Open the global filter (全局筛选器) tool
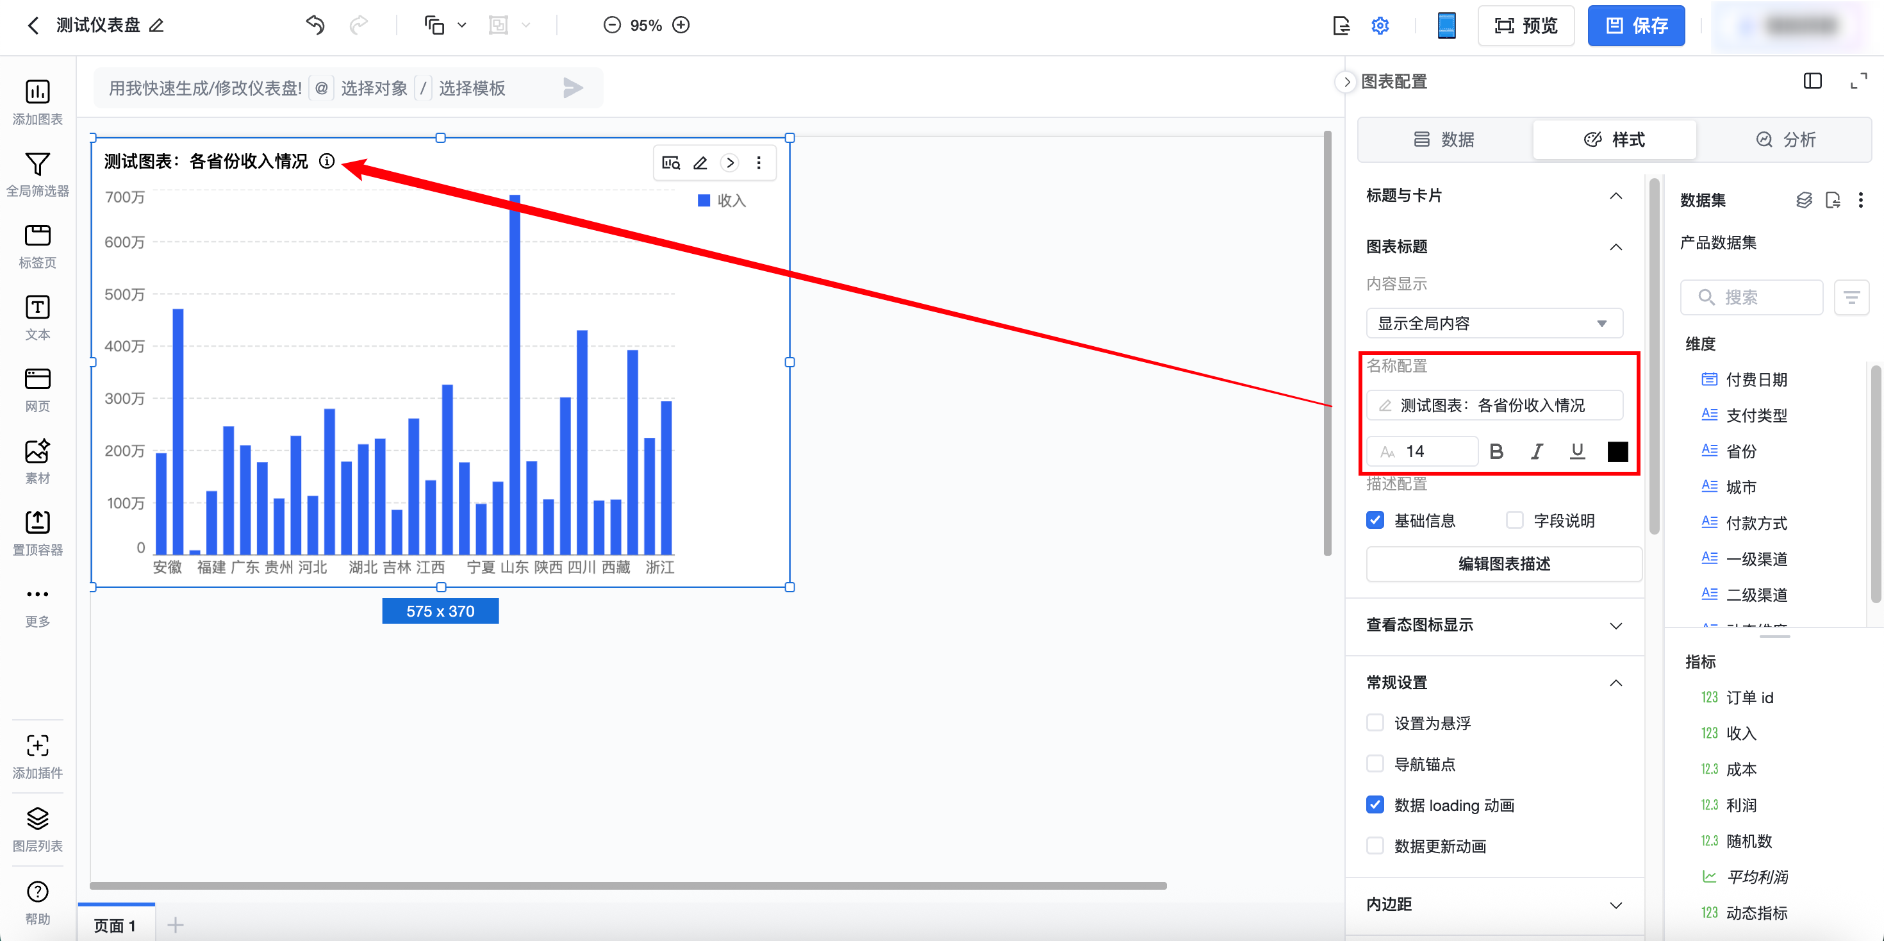The width and height of the screenshot is (1884, 941). [x=37, y=165]
